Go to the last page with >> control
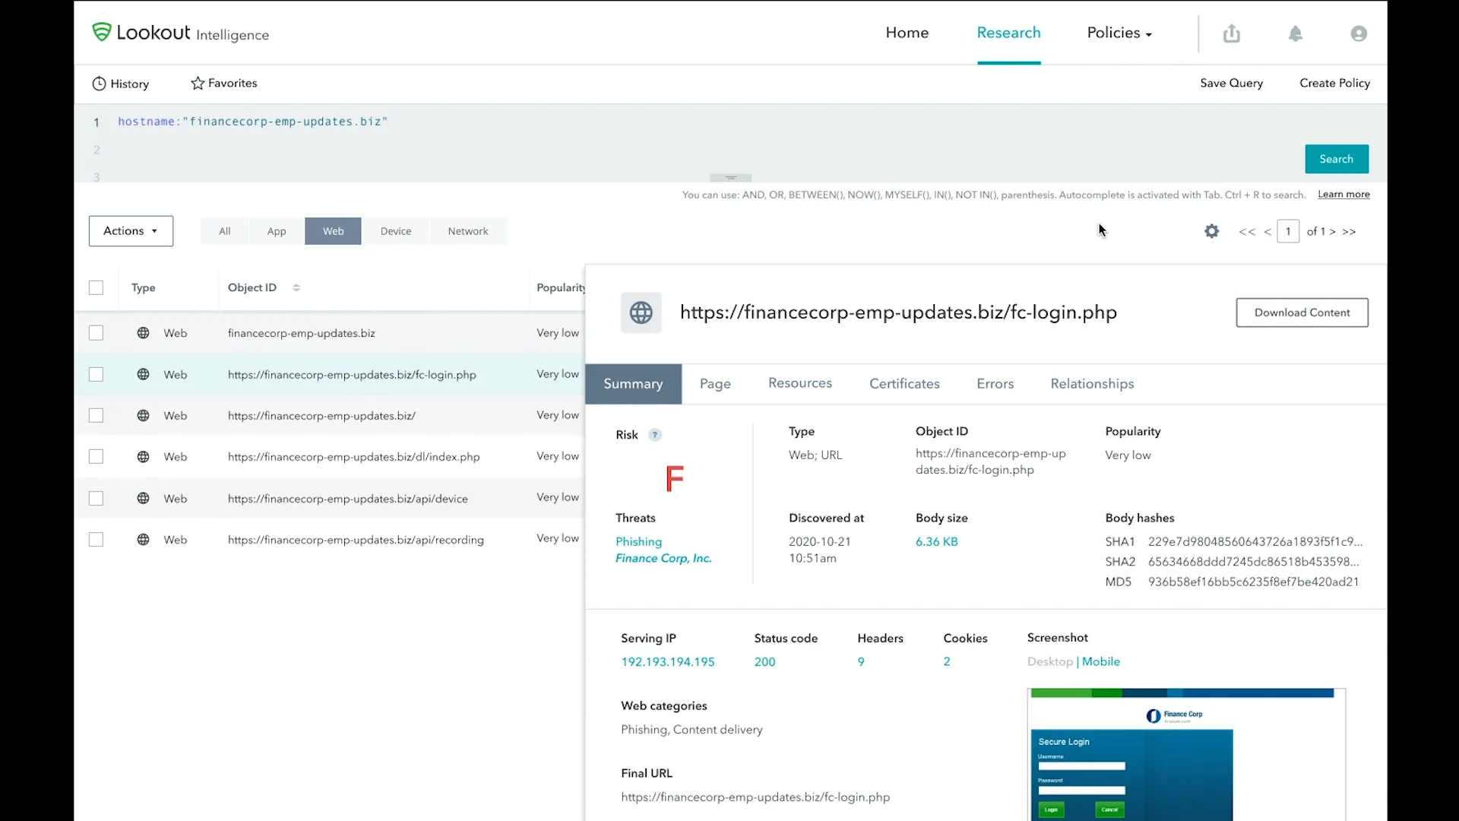 [1349, 232]
